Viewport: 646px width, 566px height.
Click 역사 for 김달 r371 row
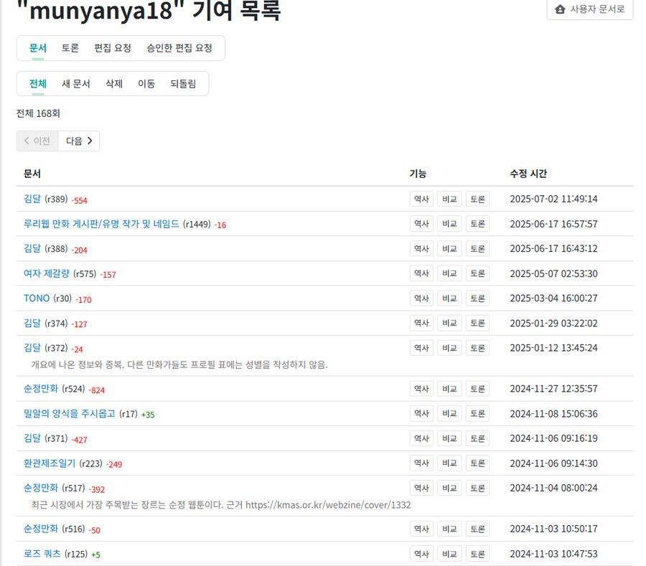(421, 438)
